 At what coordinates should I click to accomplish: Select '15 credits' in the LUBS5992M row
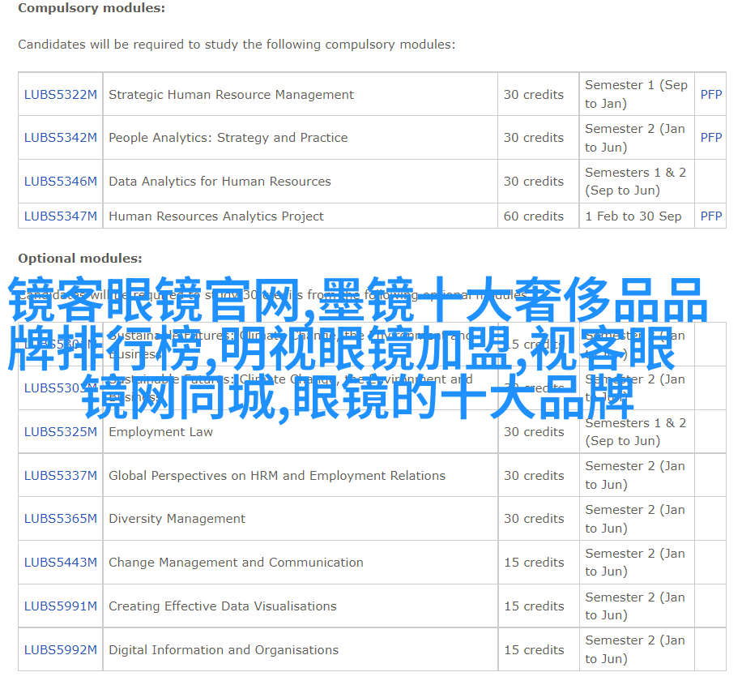tap(534, 649)
